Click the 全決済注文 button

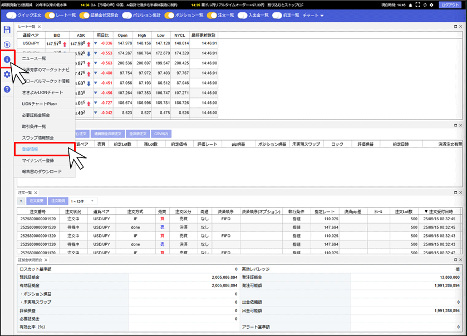click(137, 134)
